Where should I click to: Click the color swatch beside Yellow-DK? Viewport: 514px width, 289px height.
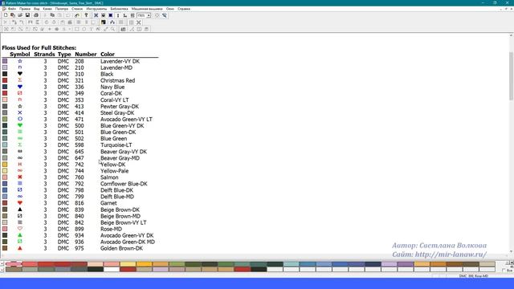(x=5, y=164)
